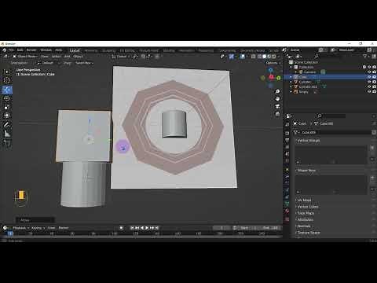Image resolution: width=377 pixels, height=283 pixels.
Task: Click the Cube.005 mesh name field
Action: pyautogui.click(x=334, y=133)
